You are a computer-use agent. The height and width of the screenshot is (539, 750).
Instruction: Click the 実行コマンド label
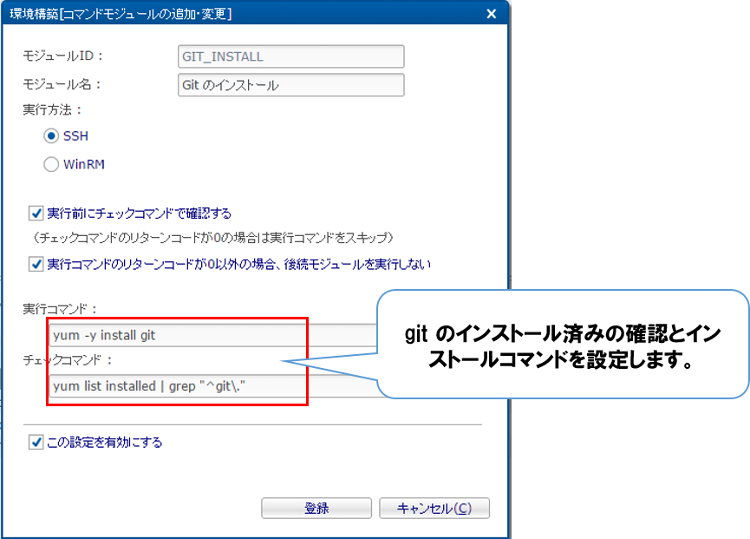60,309
